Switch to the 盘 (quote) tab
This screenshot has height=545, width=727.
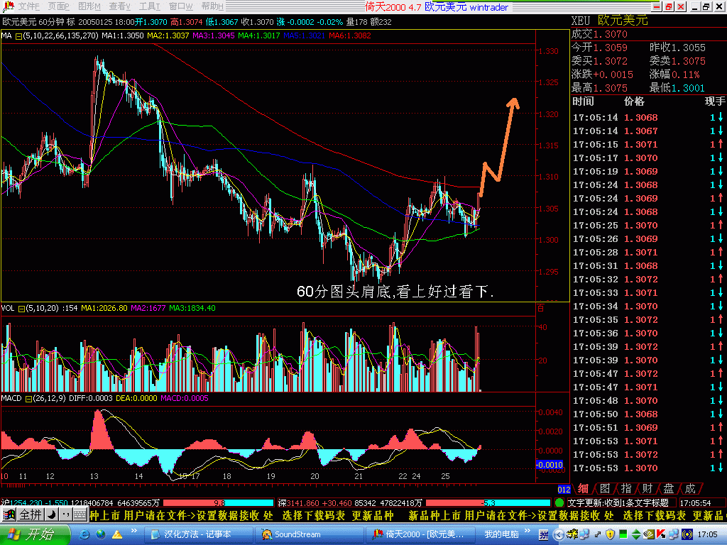coord(669,488)
